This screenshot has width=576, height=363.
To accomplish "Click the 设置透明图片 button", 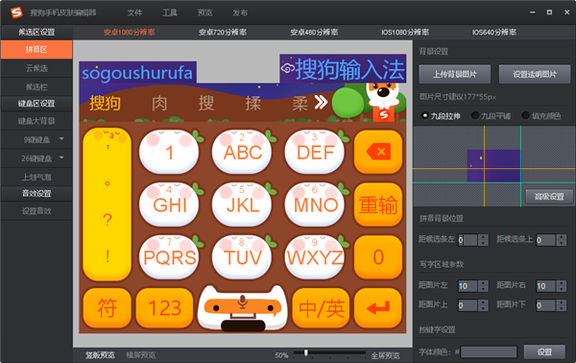I will [535, 74].
